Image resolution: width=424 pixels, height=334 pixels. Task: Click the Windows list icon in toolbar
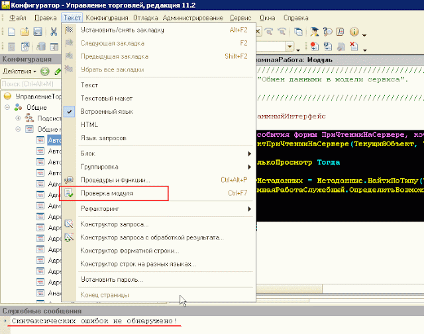(298, 32)
